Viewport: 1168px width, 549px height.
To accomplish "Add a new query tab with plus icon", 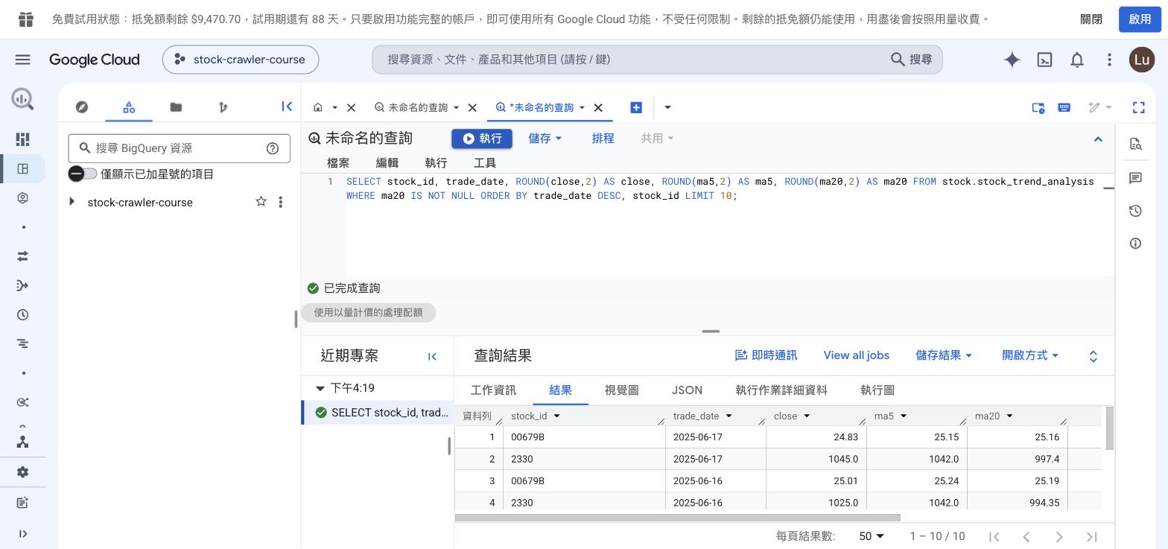I will [636, 107].
